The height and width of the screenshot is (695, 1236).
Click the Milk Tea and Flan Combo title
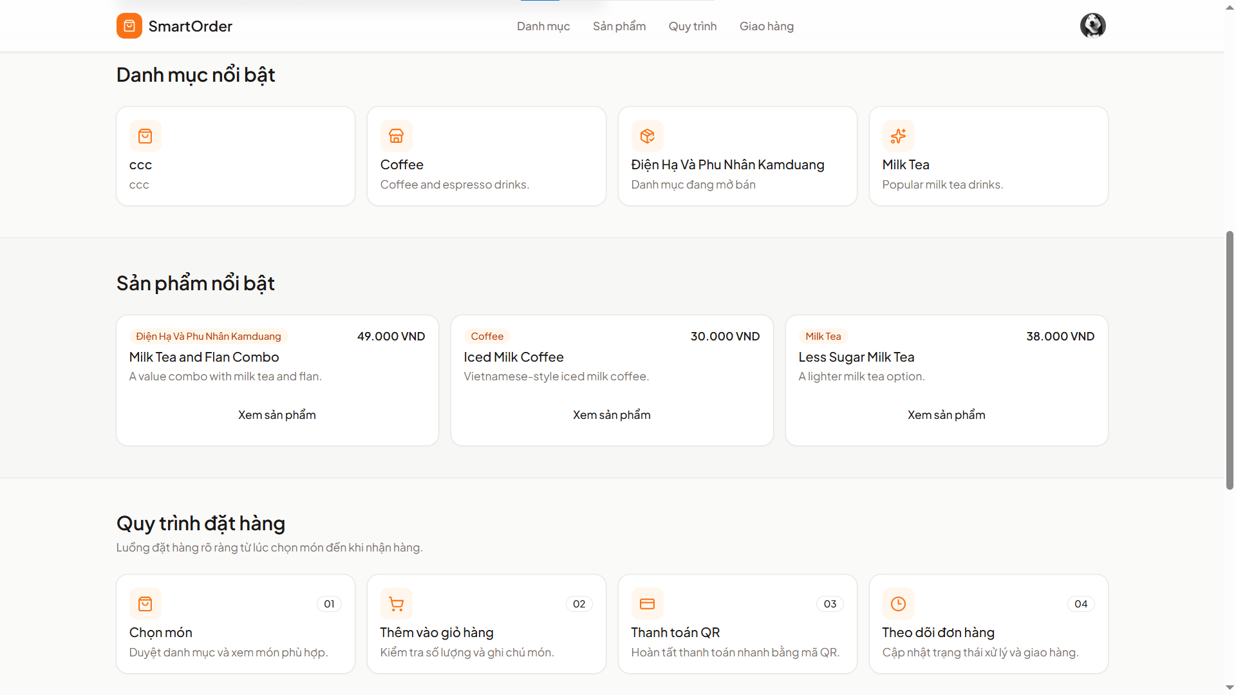click(204, 357)
